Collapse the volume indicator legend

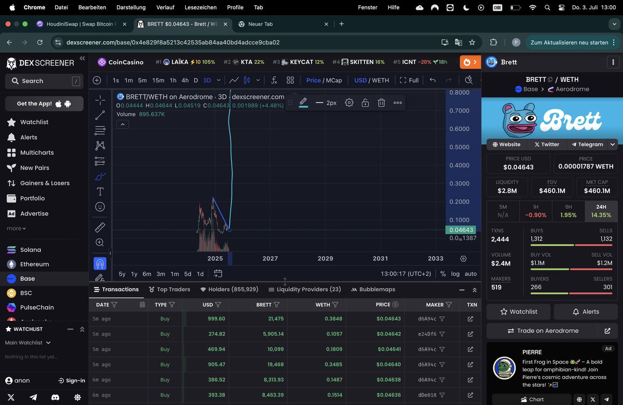tap(122, 124)
